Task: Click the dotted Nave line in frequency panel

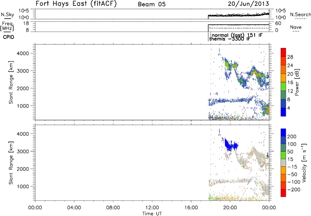Action: point(239,28)
